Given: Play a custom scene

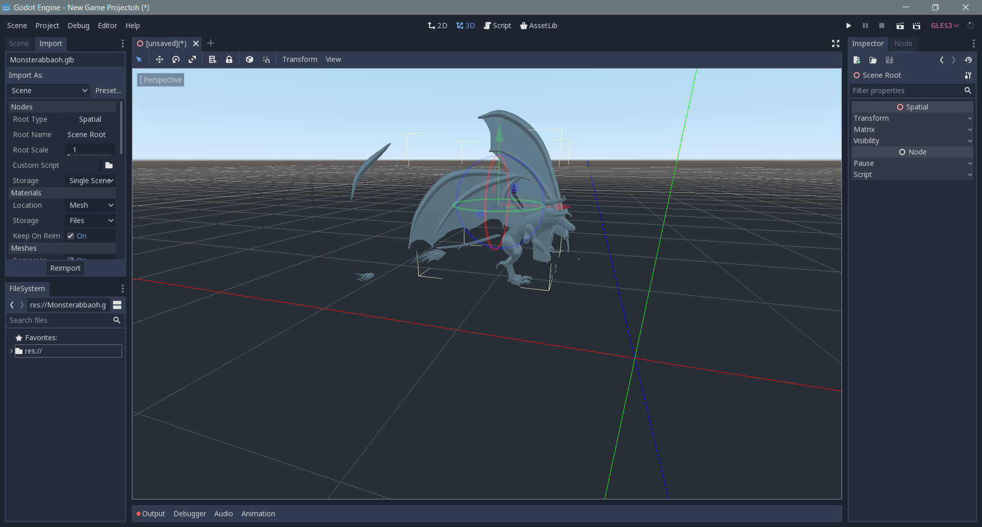Looking at the screenshot, I should pyautogui.click(x=917, y=26).
